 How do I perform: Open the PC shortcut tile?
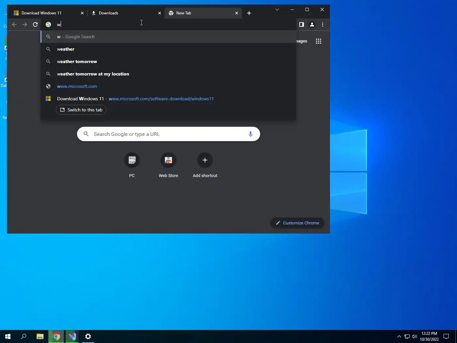click(x=132, y=165)
